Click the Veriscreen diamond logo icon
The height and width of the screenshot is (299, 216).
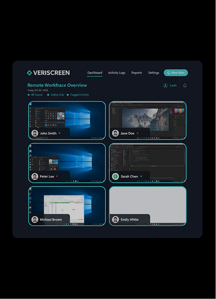tap(30, 73)
